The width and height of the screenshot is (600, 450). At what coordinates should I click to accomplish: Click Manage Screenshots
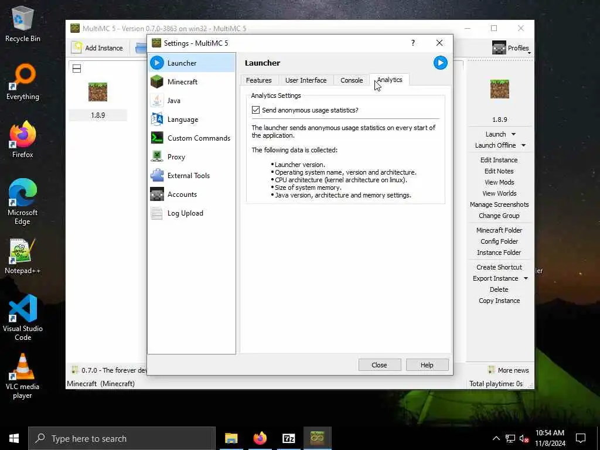[499, 204]
